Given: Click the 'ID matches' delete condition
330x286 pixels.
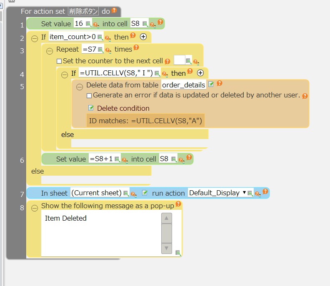Looking at the screenshot, I should pyautogui.click(x=146, y=120).
